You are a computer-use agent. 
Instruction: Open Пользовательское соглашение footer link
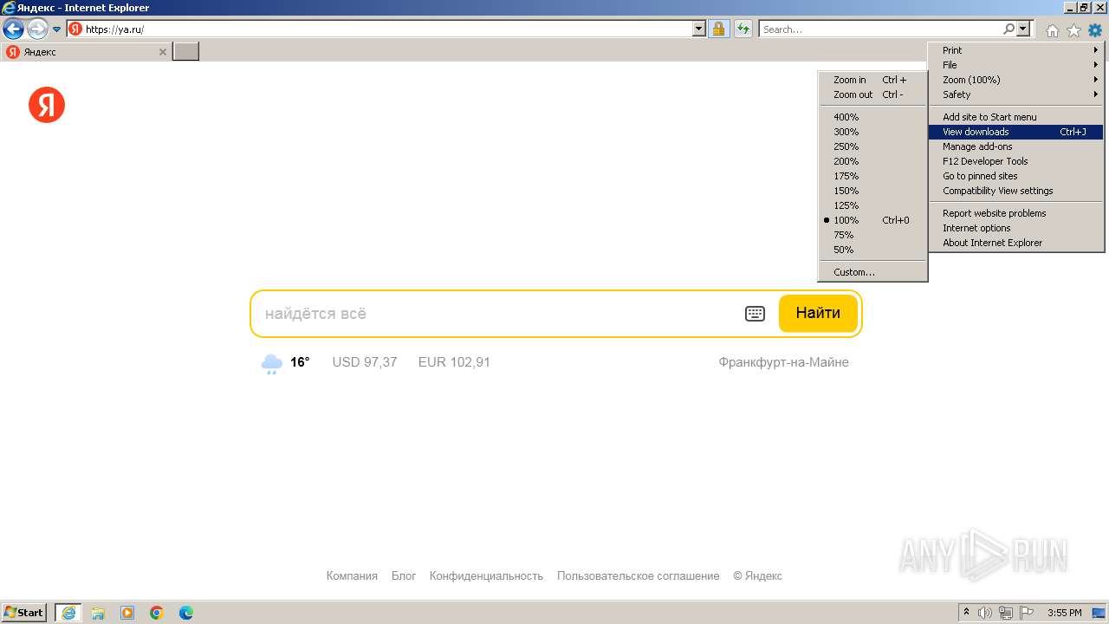(639, 575)
